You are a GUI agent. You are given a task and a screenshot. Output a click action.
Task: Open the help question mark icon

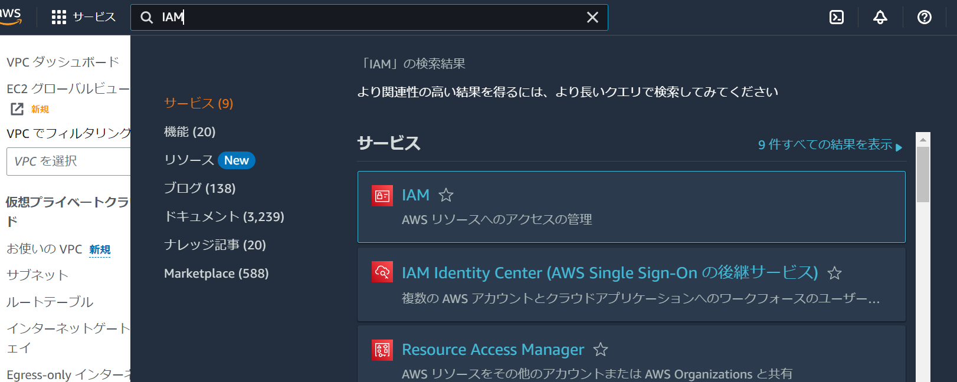[x=925, y=18]
